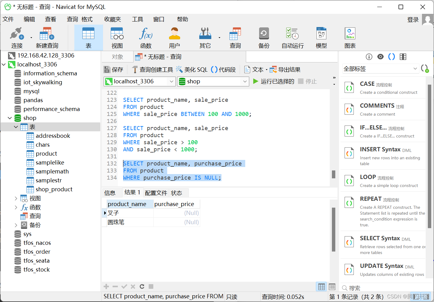This screenshot has width=434, height=302.
Task: Select the Table (表) toolbar icon
Action: [89, 38]
